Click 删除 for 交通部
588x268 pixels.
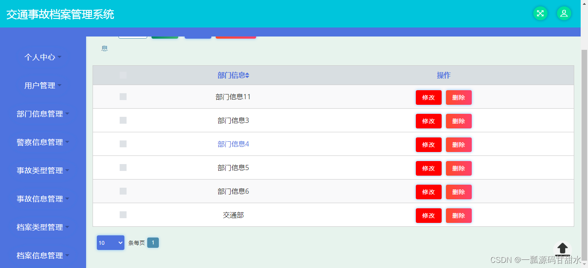pyautogui.click(x=459, y=216)
